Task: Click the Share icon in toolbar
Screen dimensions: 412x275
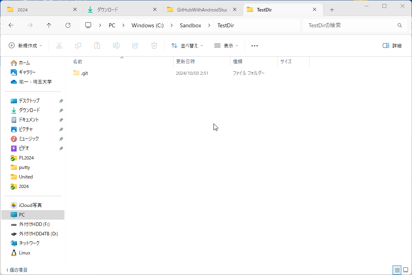Action: tap(135, 46)
